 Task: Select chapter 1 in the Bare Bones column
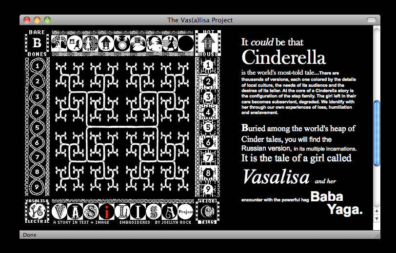click(x=38, y=65)
